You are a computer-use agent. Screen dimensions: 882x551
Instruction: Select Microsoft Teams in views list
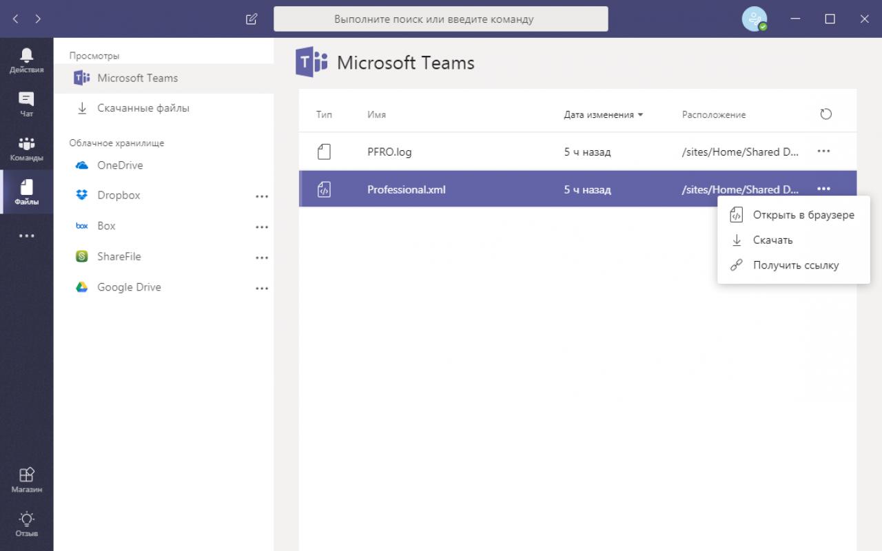pos(164,78)
